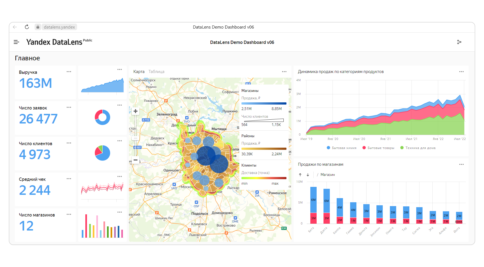Click the share icon in header

coord(459,42)
